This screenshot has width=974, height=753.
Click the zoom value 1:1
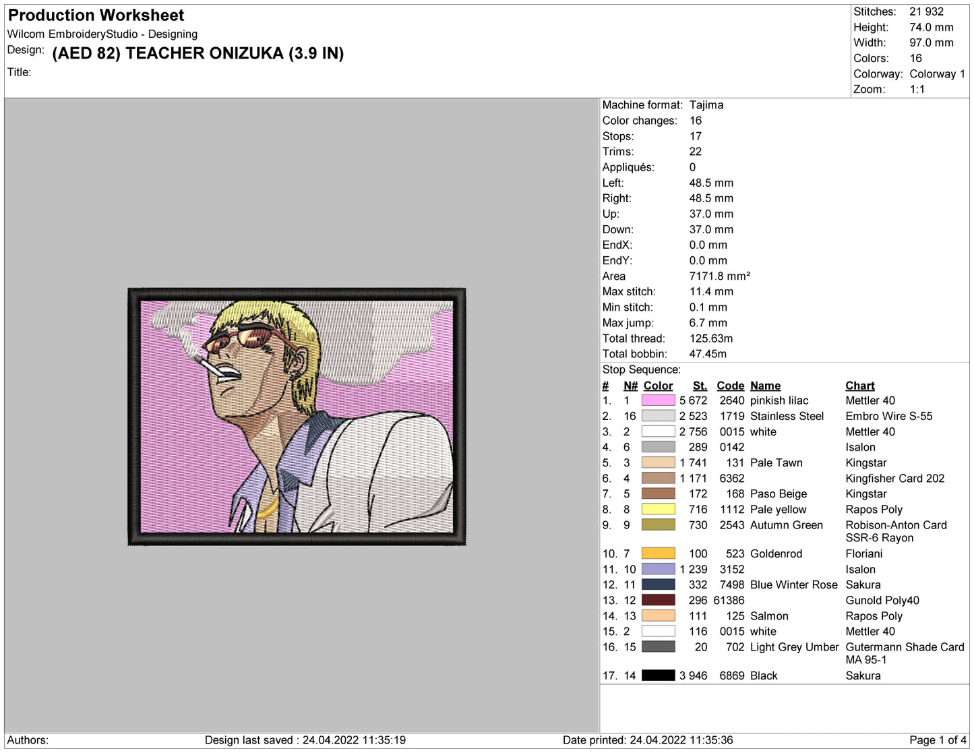coord(917,90)
